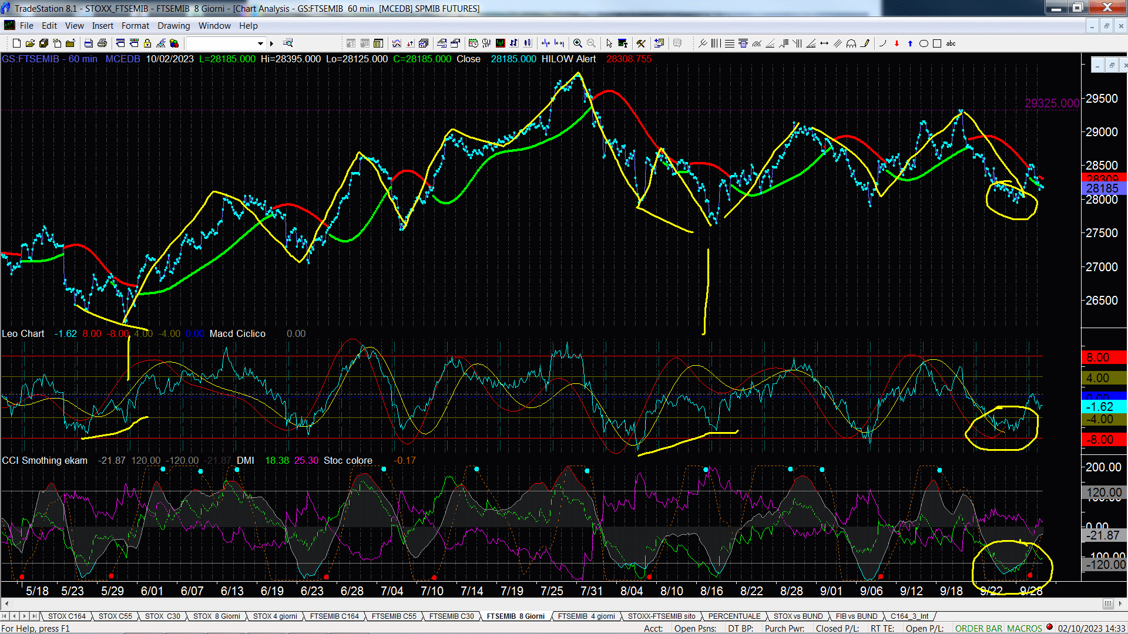Viewport: 1128px width, 634px height.
Task: Click the padlock lock icon
Action: (x=147, y=43)
